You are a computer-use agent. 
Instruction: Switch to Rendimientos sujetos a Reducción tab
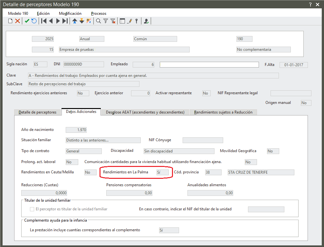click(x=223, y=112)
